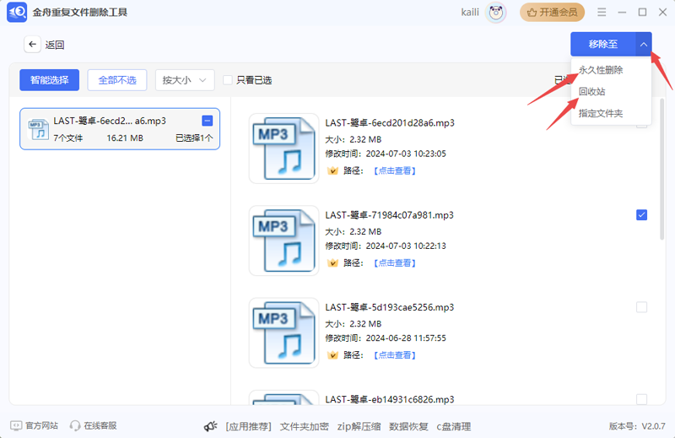Click file name LAST-71984c07a981.mp3

click(x=389, y=215)
